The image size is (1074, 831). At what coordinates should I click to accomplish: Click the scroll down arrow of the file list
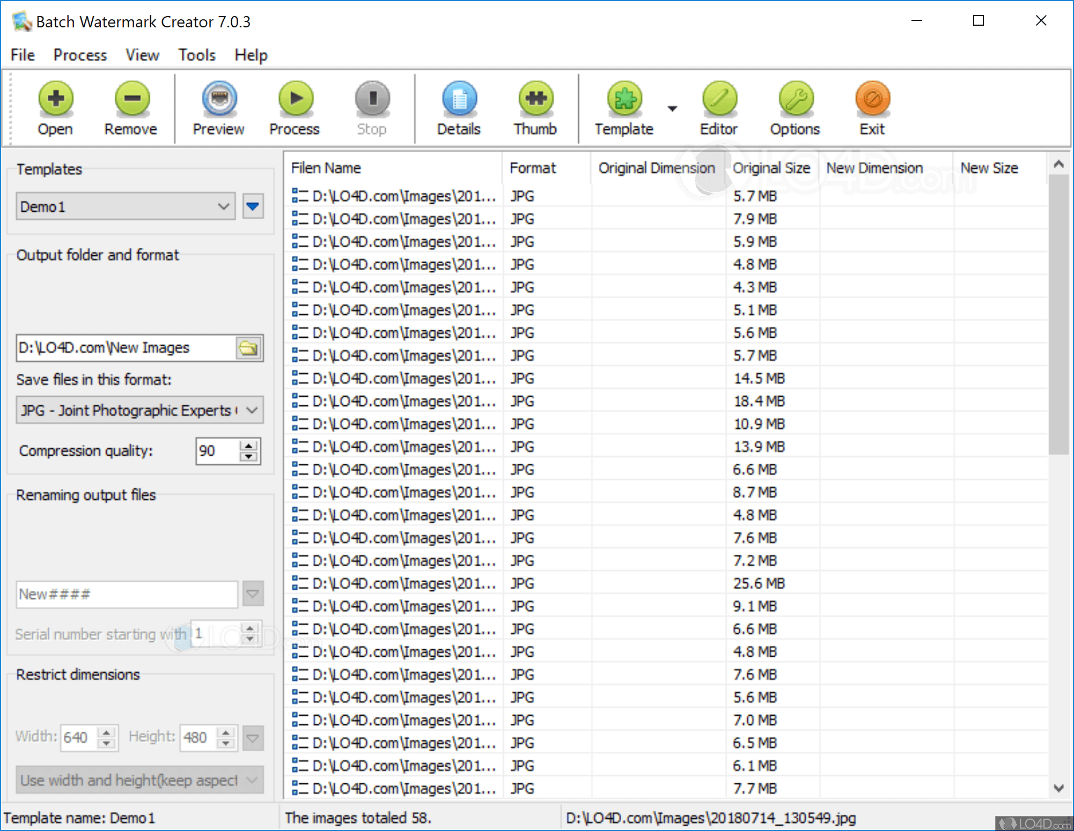point(1058,788)
